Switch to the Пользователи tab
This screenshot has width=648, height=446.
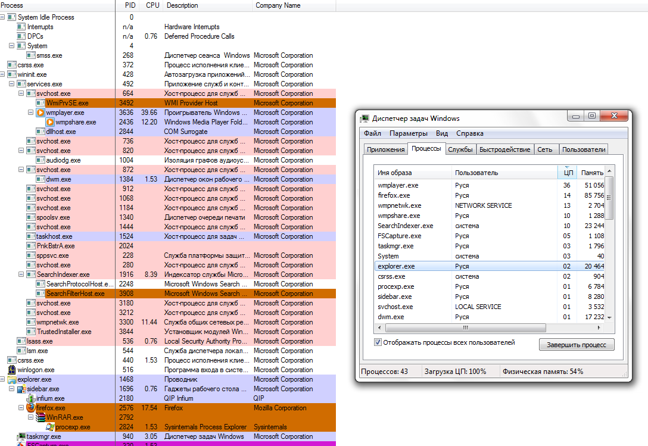tap(584, 149)
